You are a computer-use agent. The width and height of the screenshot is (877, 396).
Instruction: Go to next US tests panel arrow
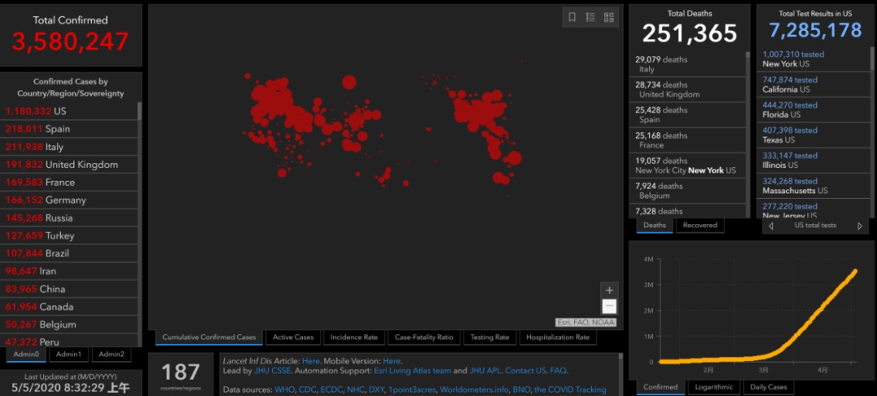pyautogui.click(x=860, y=226)
